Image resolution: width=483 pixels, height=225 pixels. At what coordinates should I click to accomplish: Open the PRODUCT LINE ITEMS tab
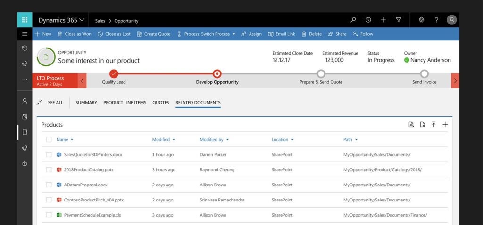coord(125,103)
